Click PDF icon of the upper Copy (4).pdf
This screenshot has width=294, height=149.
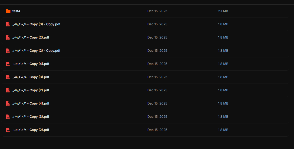(8, 64)
